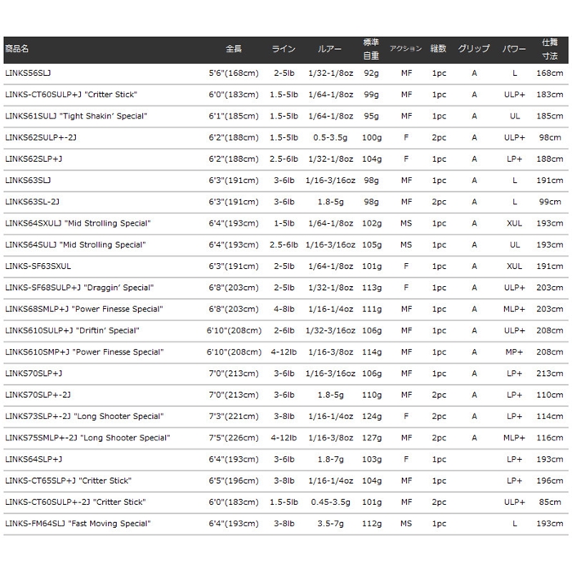Click the 3.5-7g lure weight cell
572x572 pixels.
click(x=330, y=524)
